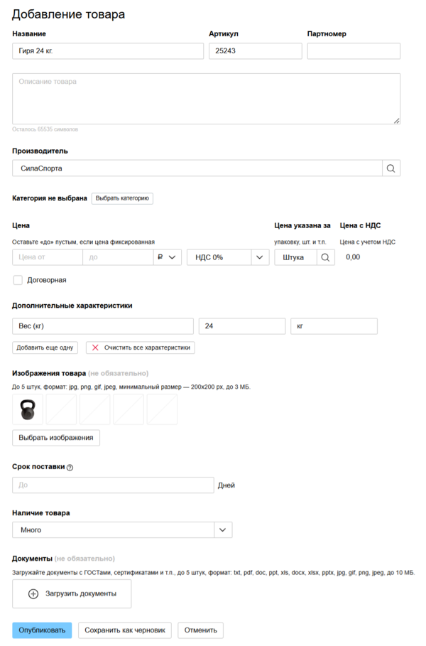Open the unit search magnifier next to Штука
Viewport: 426px width, 646px height.
[x=324, y=257]
